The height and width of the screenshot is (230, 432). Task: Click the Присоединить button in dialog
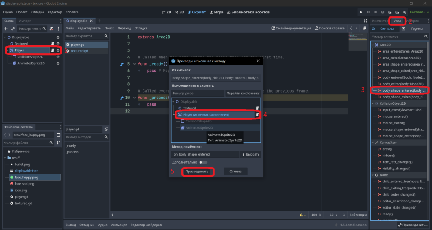point(197,172)
